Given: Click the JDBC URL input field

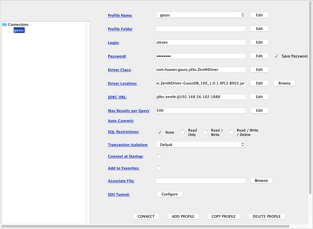Looking at the screenshot, I should 201,97.
